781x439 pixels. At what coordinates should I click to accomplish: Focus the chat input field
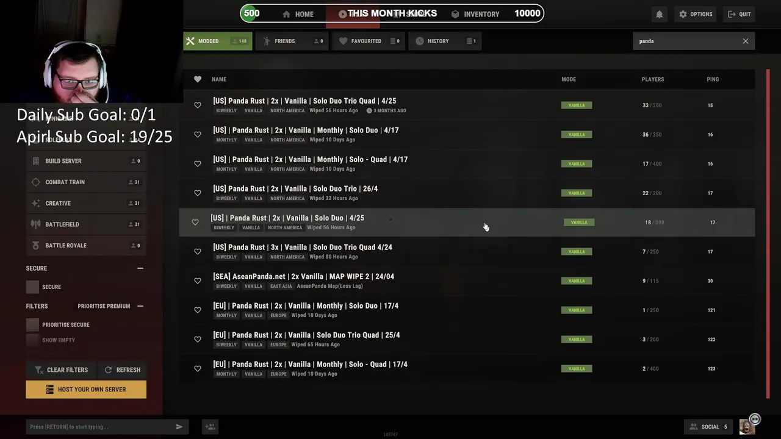coord(101,427)
